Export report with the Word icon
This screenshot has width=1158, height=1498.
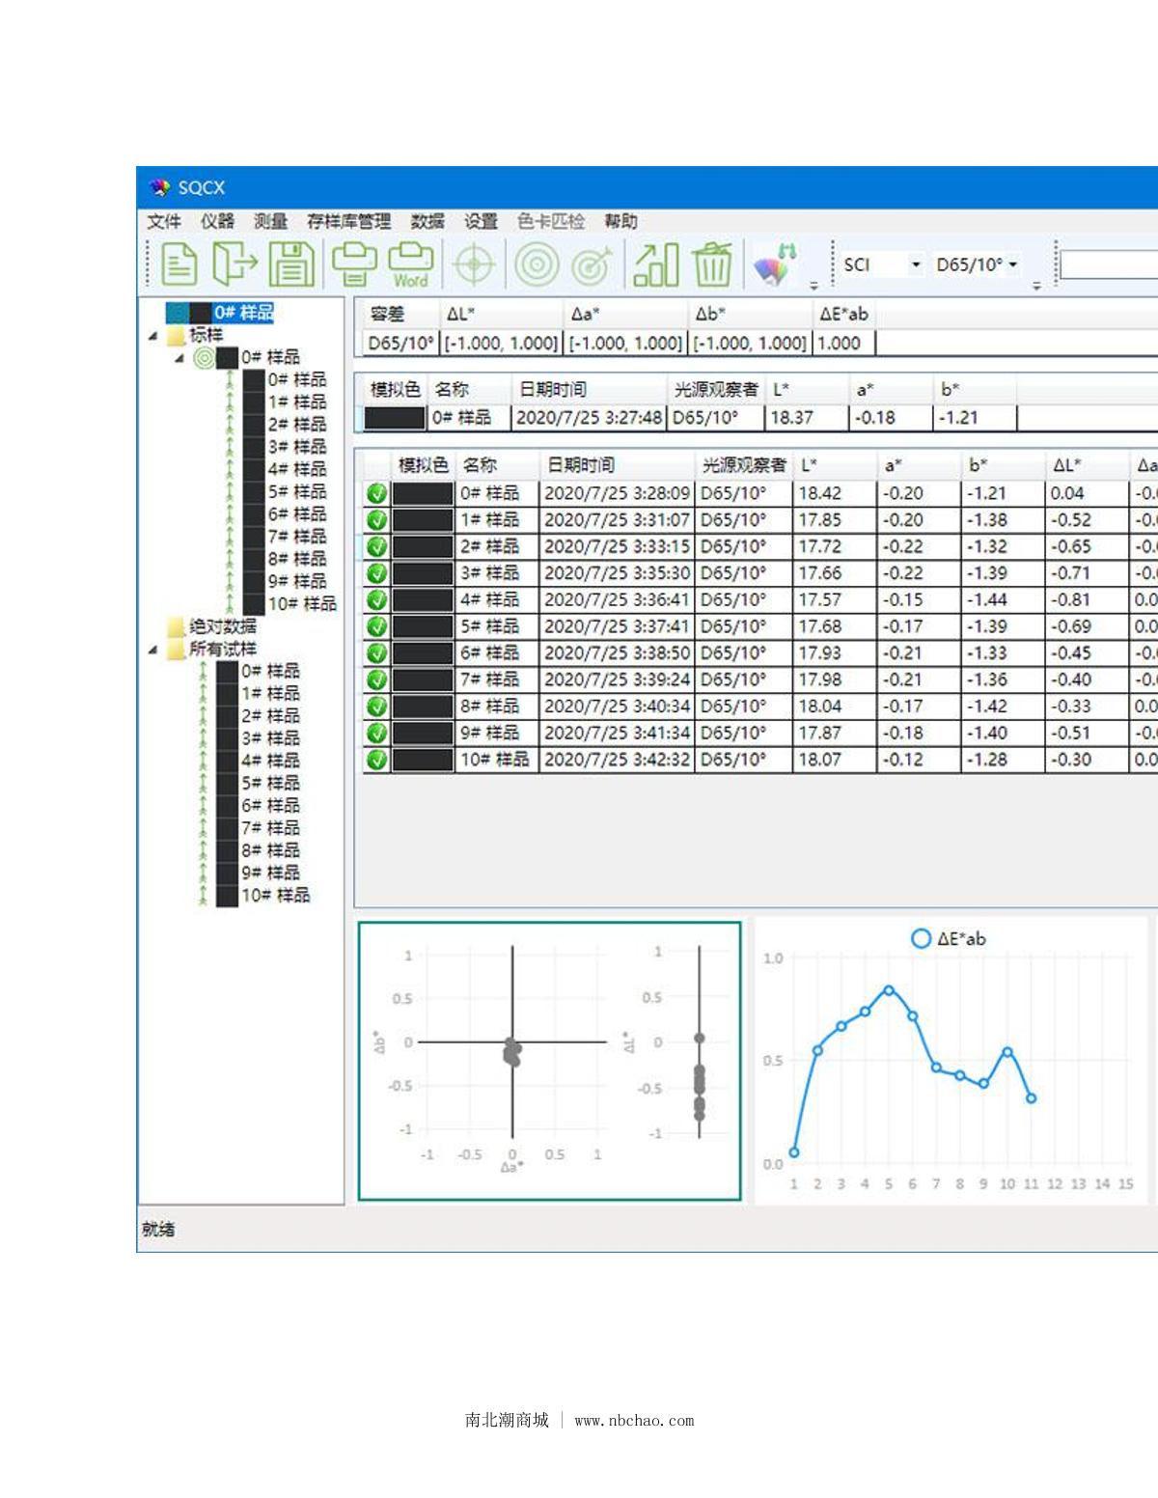point(410,264)
